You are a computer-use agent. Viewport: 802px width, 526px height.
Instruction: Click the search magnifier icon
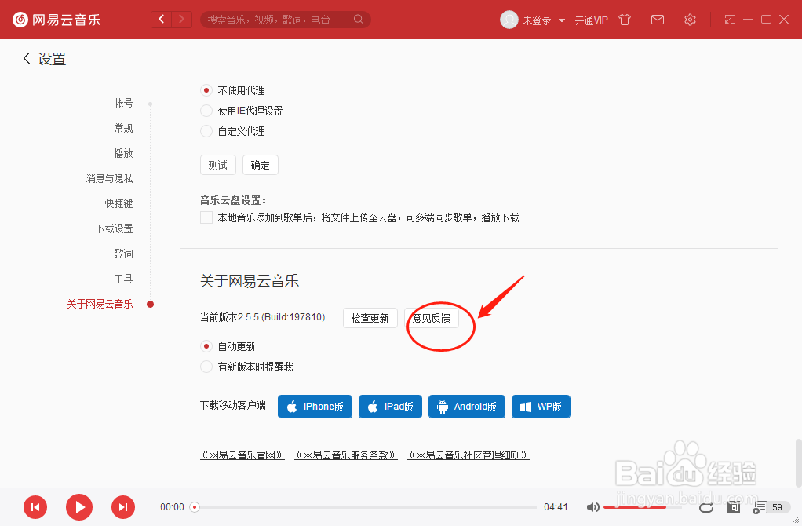tap(359, 20)
